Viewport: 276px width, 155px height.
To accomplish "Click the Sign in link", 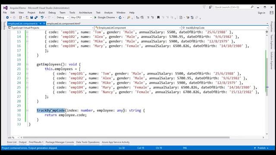I will pos(261,12).
